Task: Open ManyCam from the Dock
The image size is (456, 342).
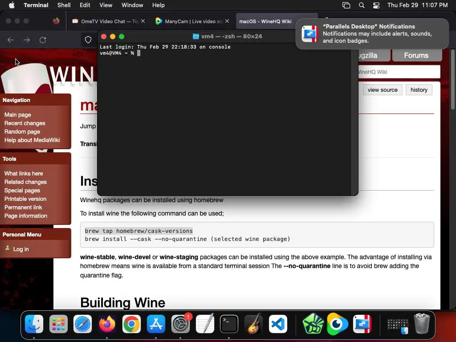Action: coord(338,324)
